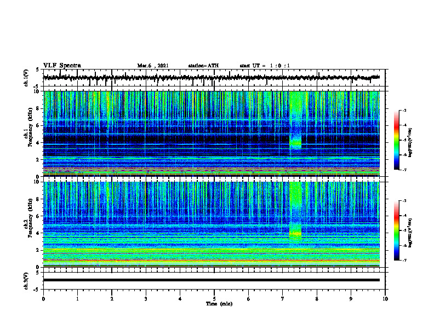Click the "station=ATH" label
Screen dimensions: 434x335
[x=203, y=66]
